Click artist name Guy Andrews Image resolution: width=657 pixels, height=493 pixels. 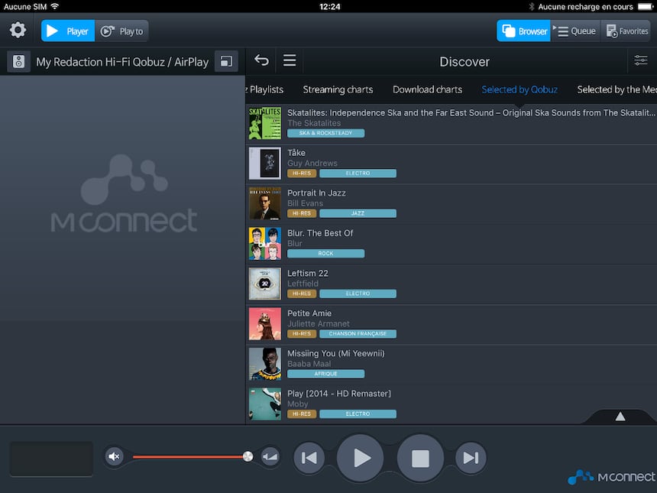coord(312,163)
